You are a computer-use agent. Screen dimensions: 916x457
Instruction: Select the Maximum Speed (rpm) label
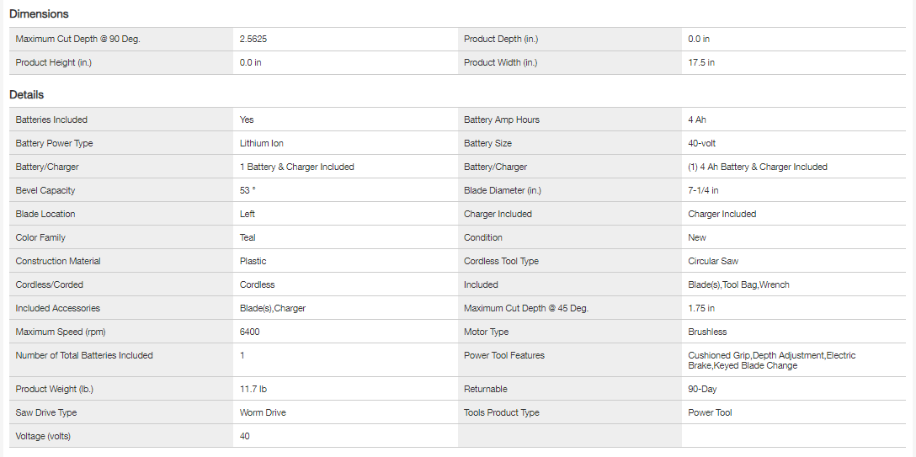pyautogui.click(x=61, y=332)
